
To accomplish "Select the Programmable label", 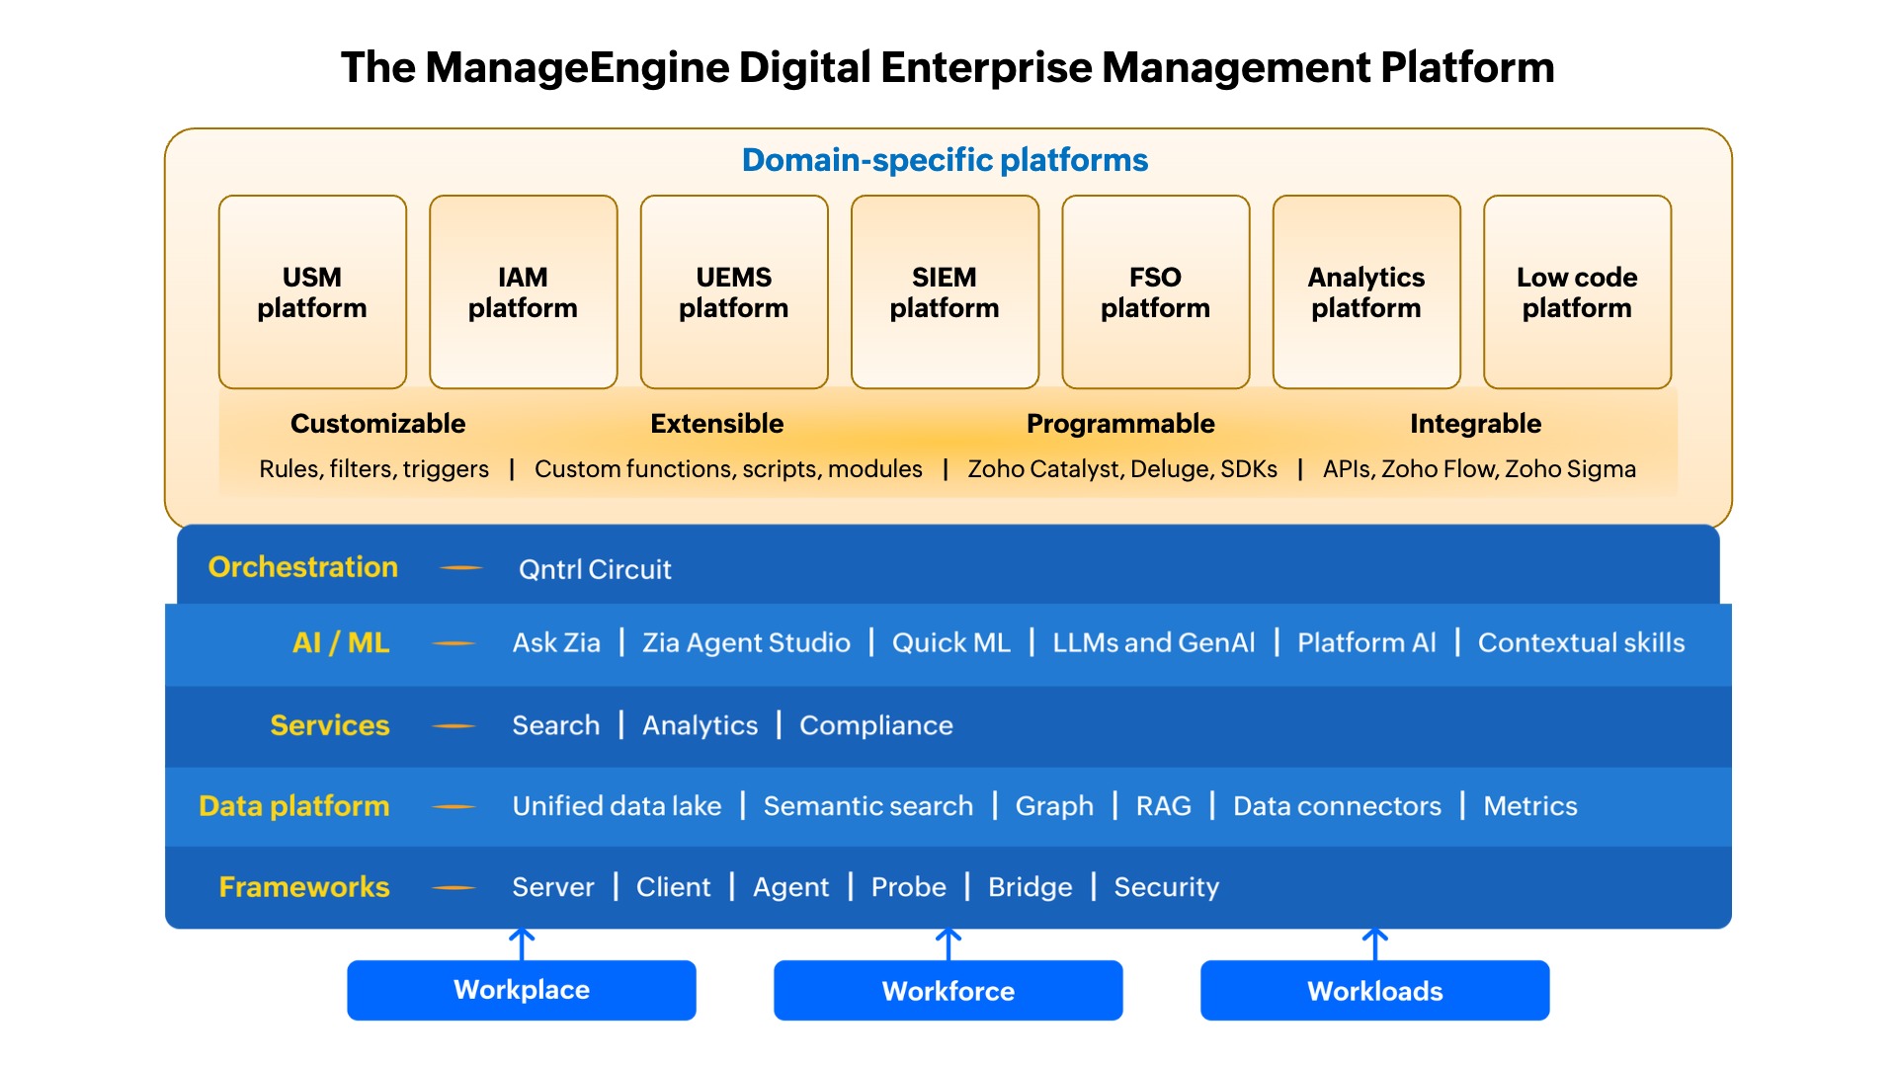I will pyautogui.click(x=1120, y=423).
